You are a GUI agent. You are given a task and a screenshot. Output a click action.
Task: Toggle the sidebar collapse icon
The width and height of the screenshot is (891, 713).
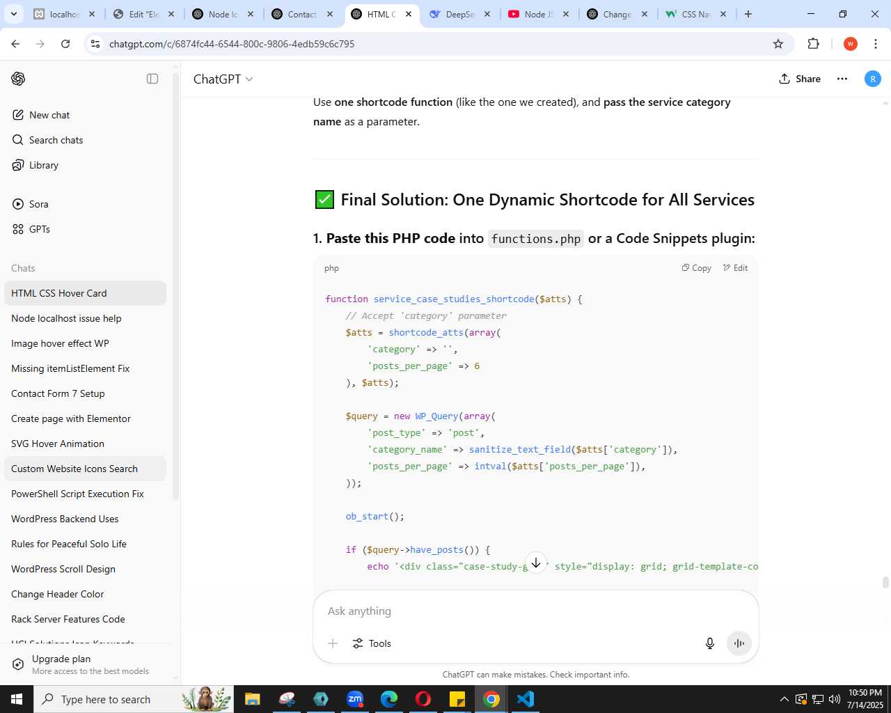[152, 79]
